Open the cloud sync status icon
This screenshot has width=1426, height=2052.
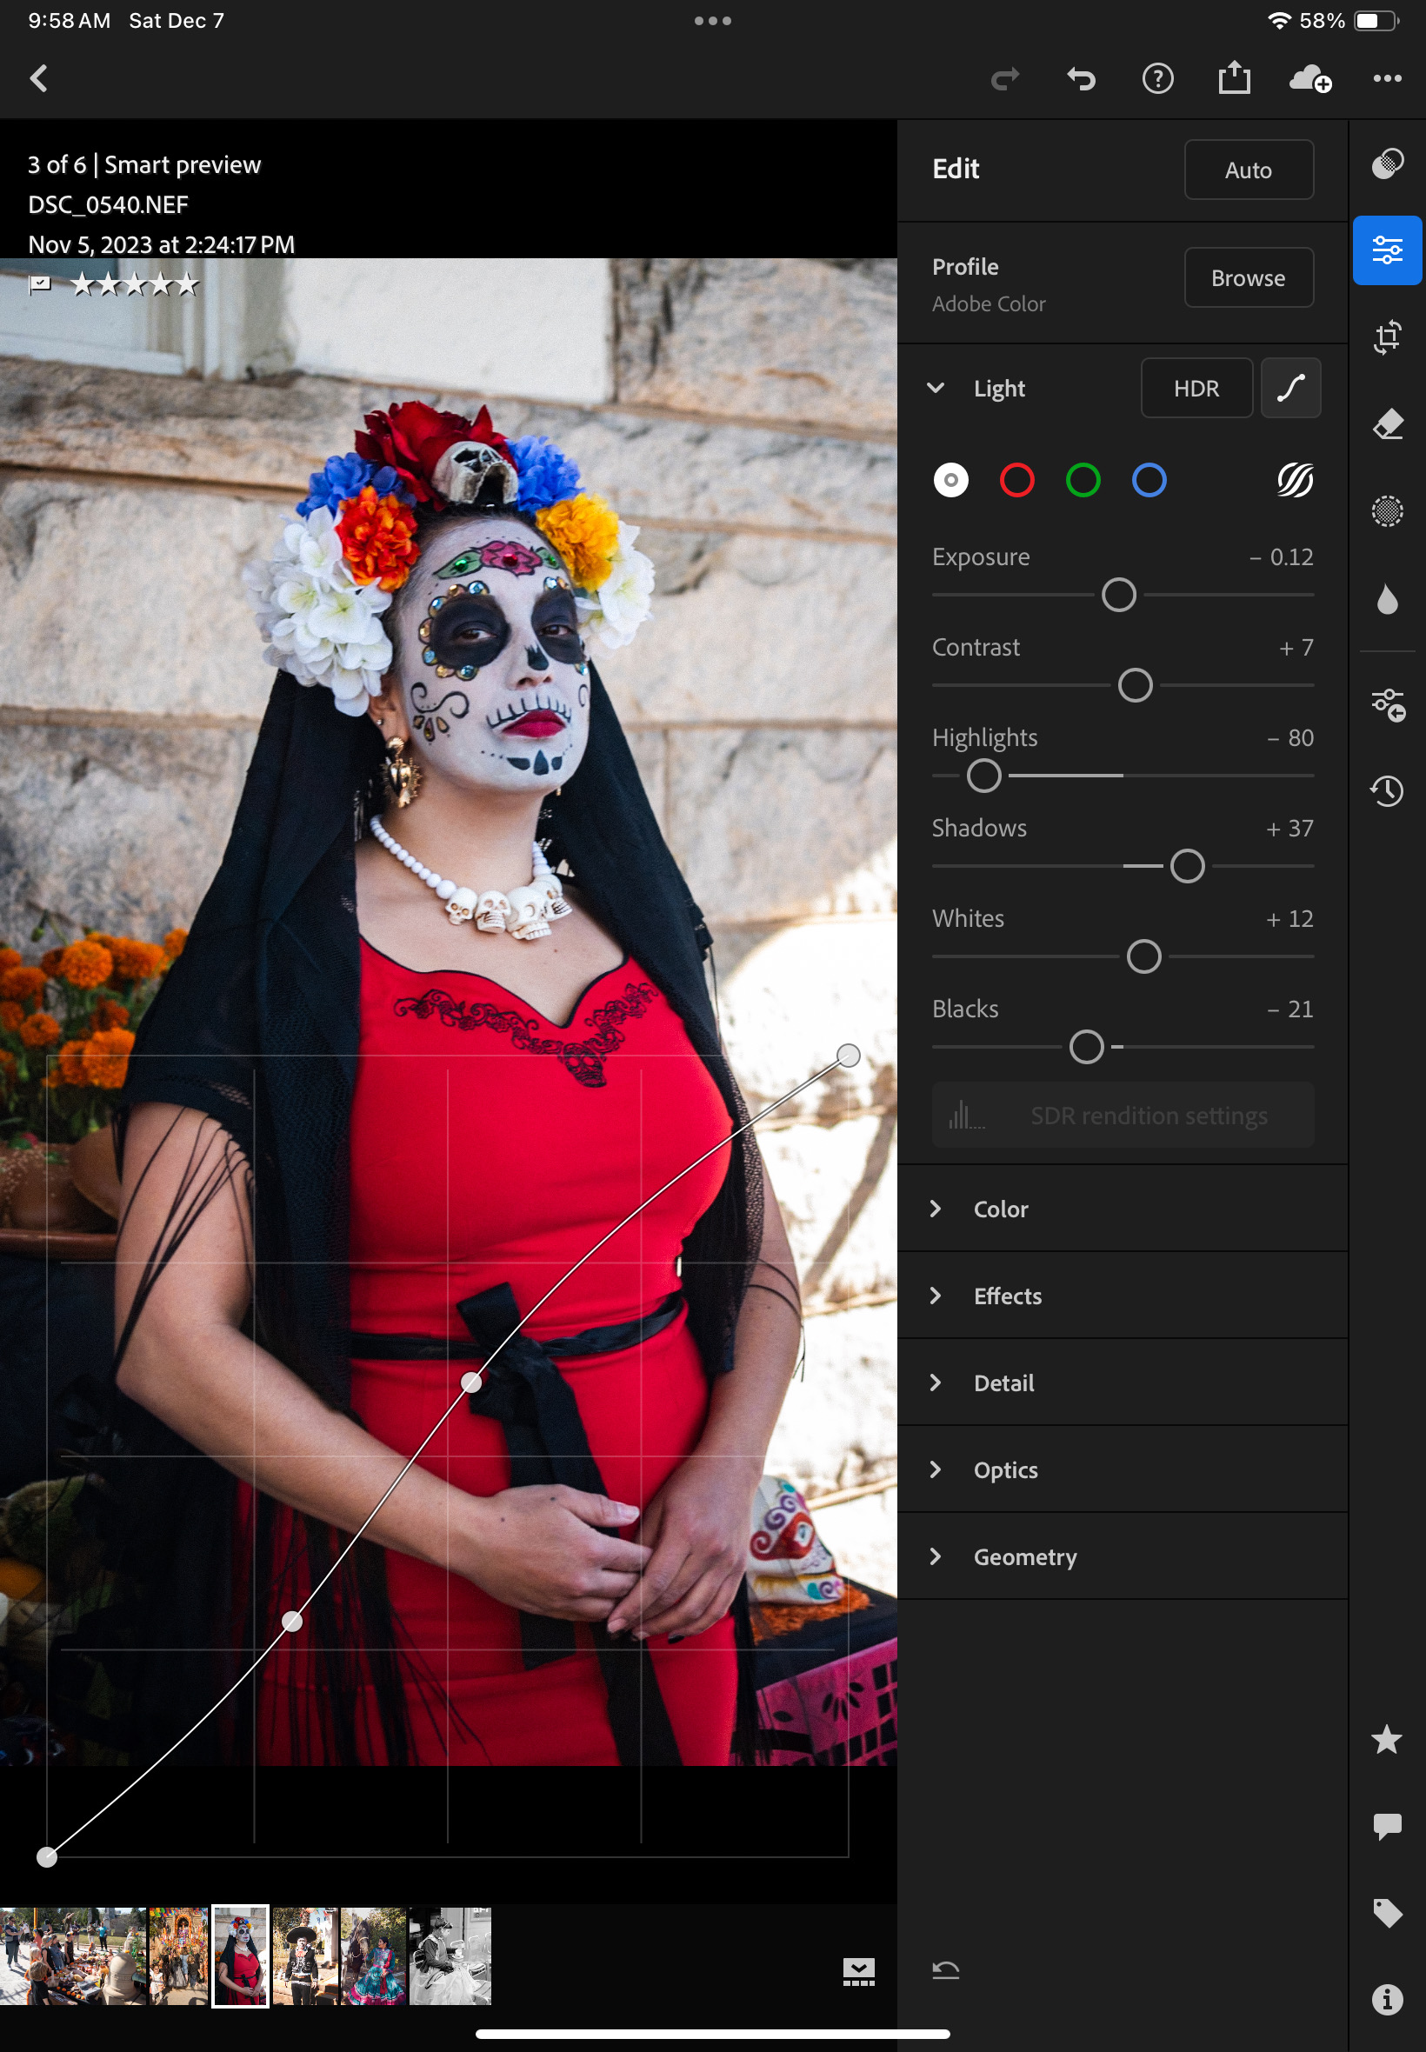click(x=1309, y=78)
